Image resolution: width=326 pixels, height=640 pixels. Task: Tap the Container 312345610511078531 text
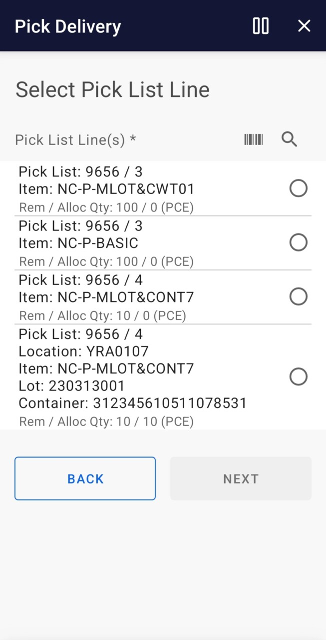tap(133, 403)
